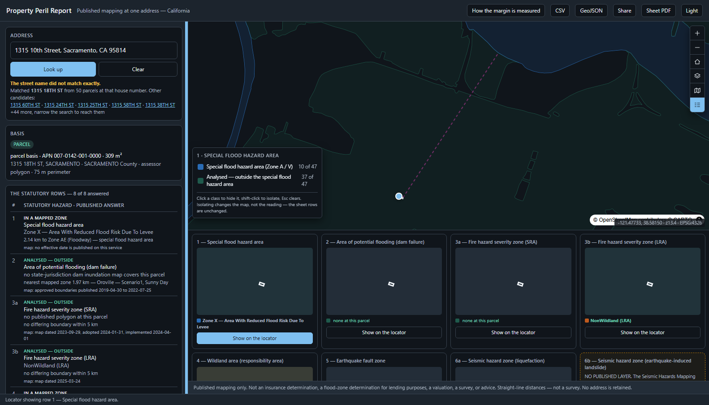Show Fire hazard LRA card on the locator
Screen dimensions: 709x405
pyautogui.click(x=643, y=332)
